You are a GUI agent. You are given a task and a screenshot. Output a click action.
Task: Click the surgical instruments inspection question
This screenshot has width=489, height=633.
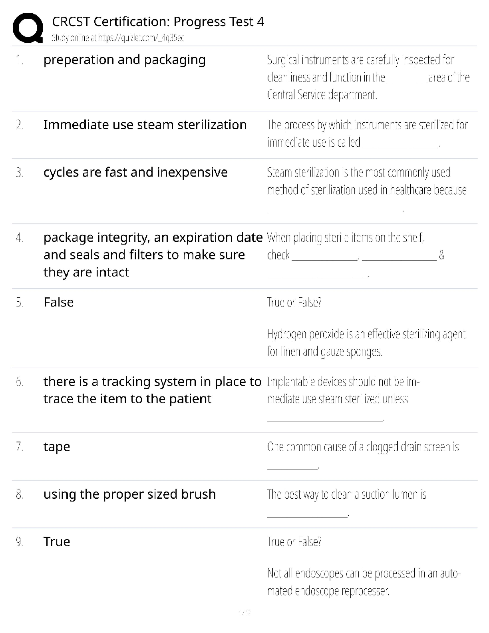[x=368, y=77]
